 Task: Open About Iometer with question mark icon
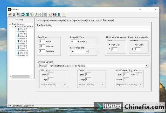pos(64,14)
